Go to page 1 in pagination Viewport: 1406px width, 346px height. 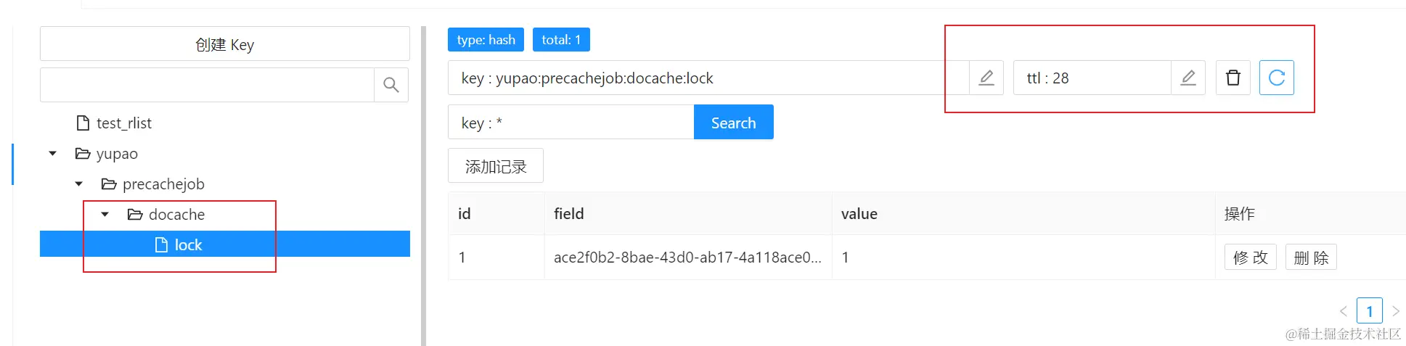[x=1369, y=311]
